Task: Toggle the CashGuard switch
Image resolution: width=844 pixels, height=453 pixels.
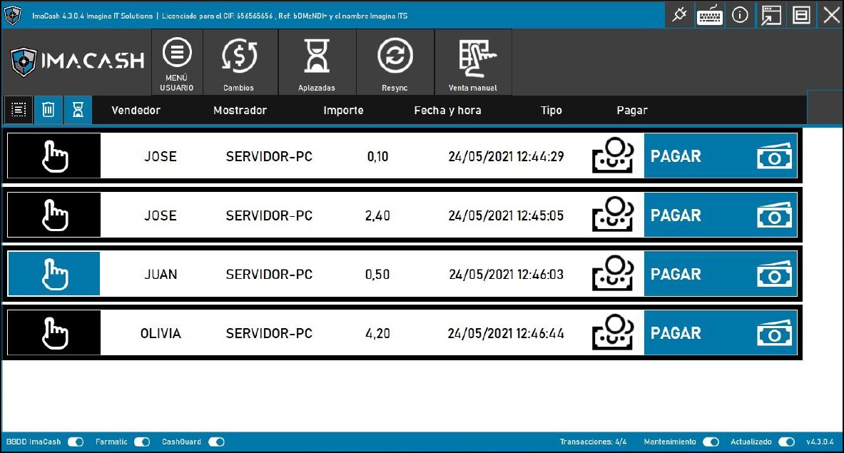Action: [x=216, y=442]
